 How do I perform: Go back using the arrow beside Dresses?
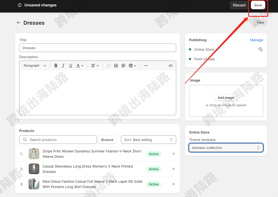[x=19, y=23]
